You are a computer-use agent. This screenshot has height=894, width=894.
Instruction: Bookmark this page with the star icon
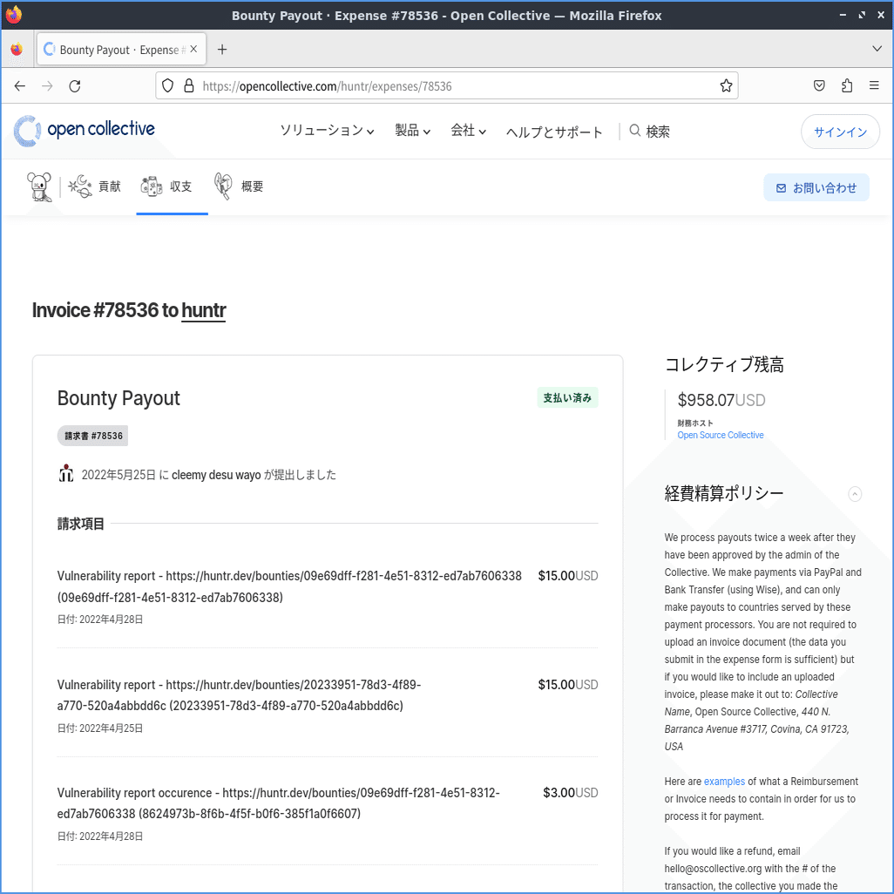(x=726, y=86)
